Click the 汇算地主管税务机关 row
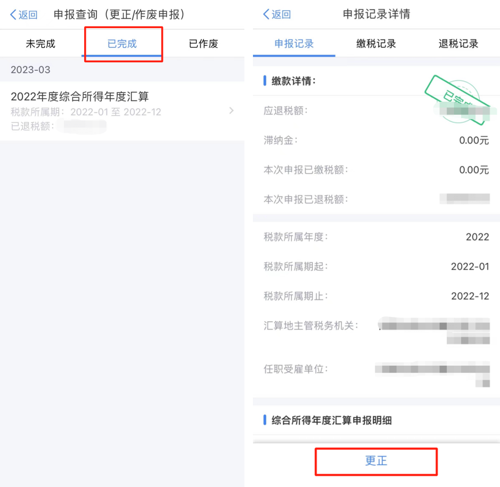Screen dimensions: 500x487 (376, 330)
